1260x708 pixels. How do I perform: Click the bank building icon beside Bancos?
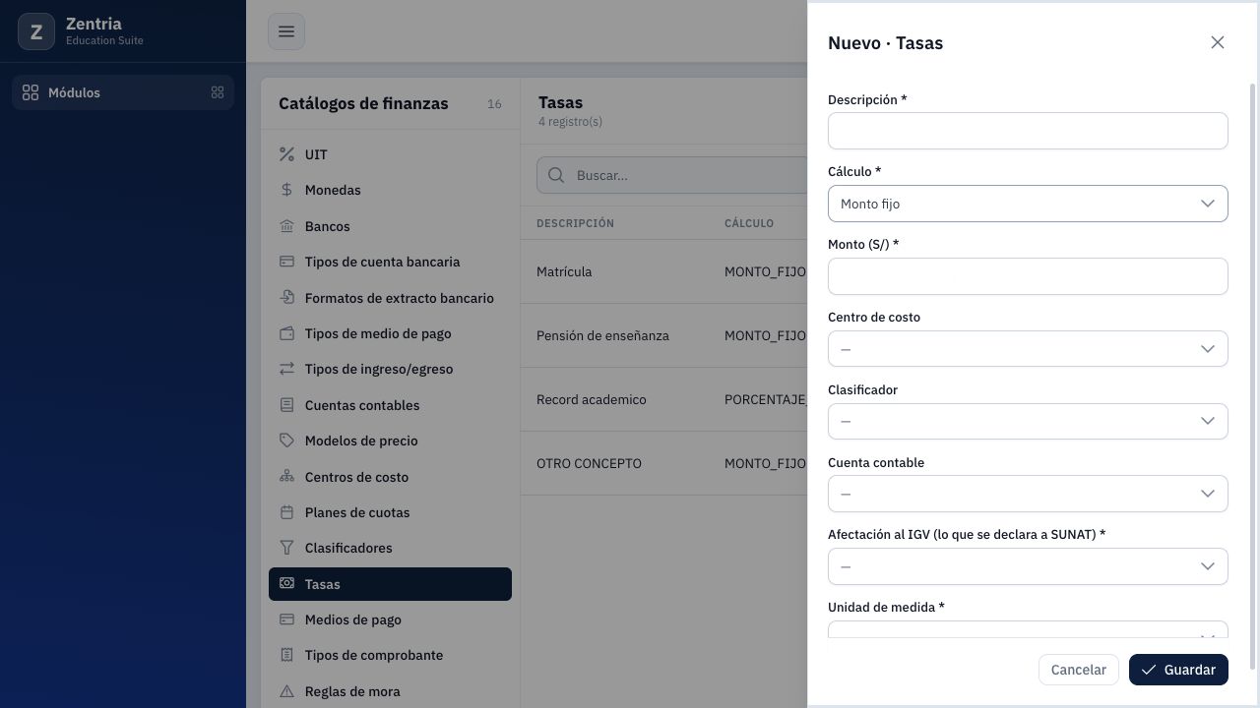point(286,226)
